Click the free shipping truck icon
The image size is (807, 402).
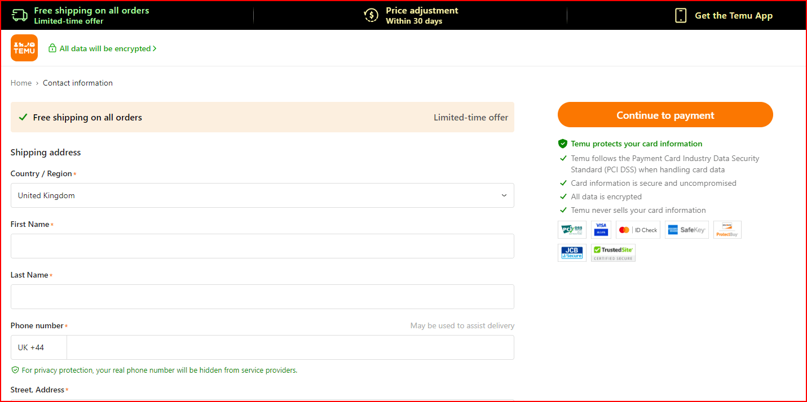tap(19, 15)
